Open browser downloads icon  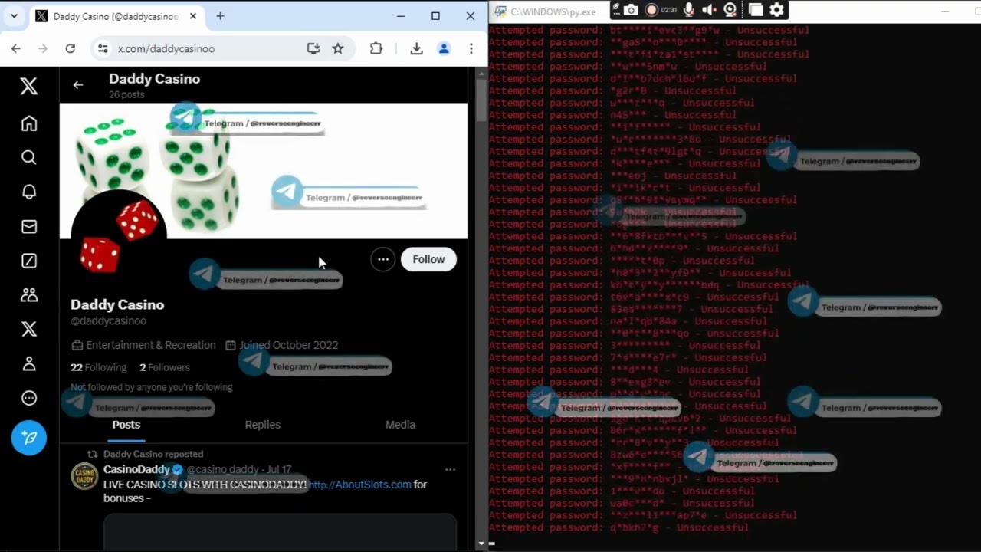[x=416, y=48]
